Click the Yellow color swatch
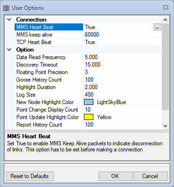This screenshot has height=187, width=174. tap(89, 117)
